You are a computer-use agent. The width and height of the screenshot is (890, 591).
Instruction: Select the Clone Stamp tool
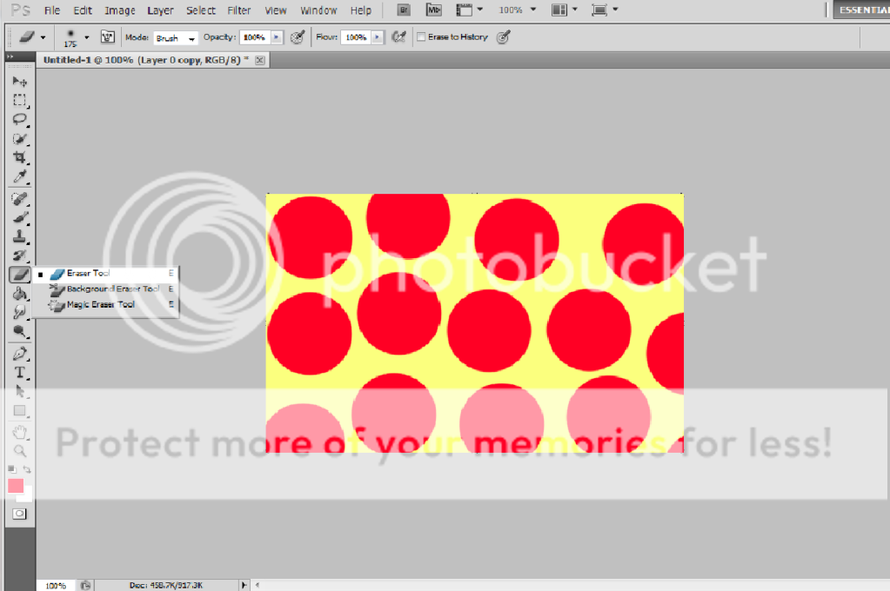[19, 236]
